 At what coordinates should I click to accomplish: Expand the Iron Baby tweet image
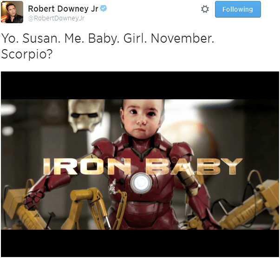[140, 164]
